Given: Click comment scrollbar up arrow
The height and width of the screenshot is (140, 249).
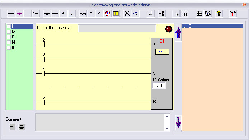Looking at the screenshot, I should (167, 116).
